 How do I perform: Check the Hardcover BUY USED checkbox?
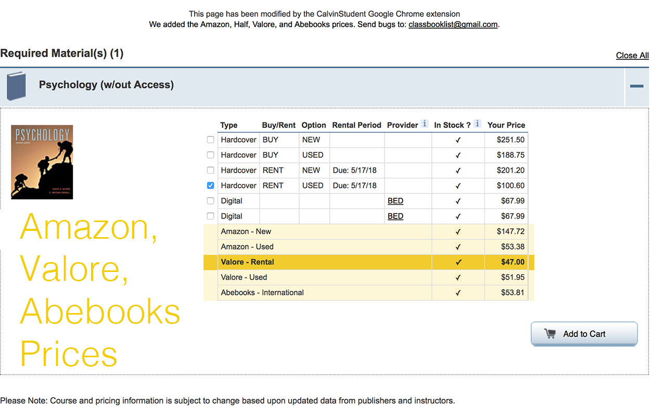pos(210,155)
